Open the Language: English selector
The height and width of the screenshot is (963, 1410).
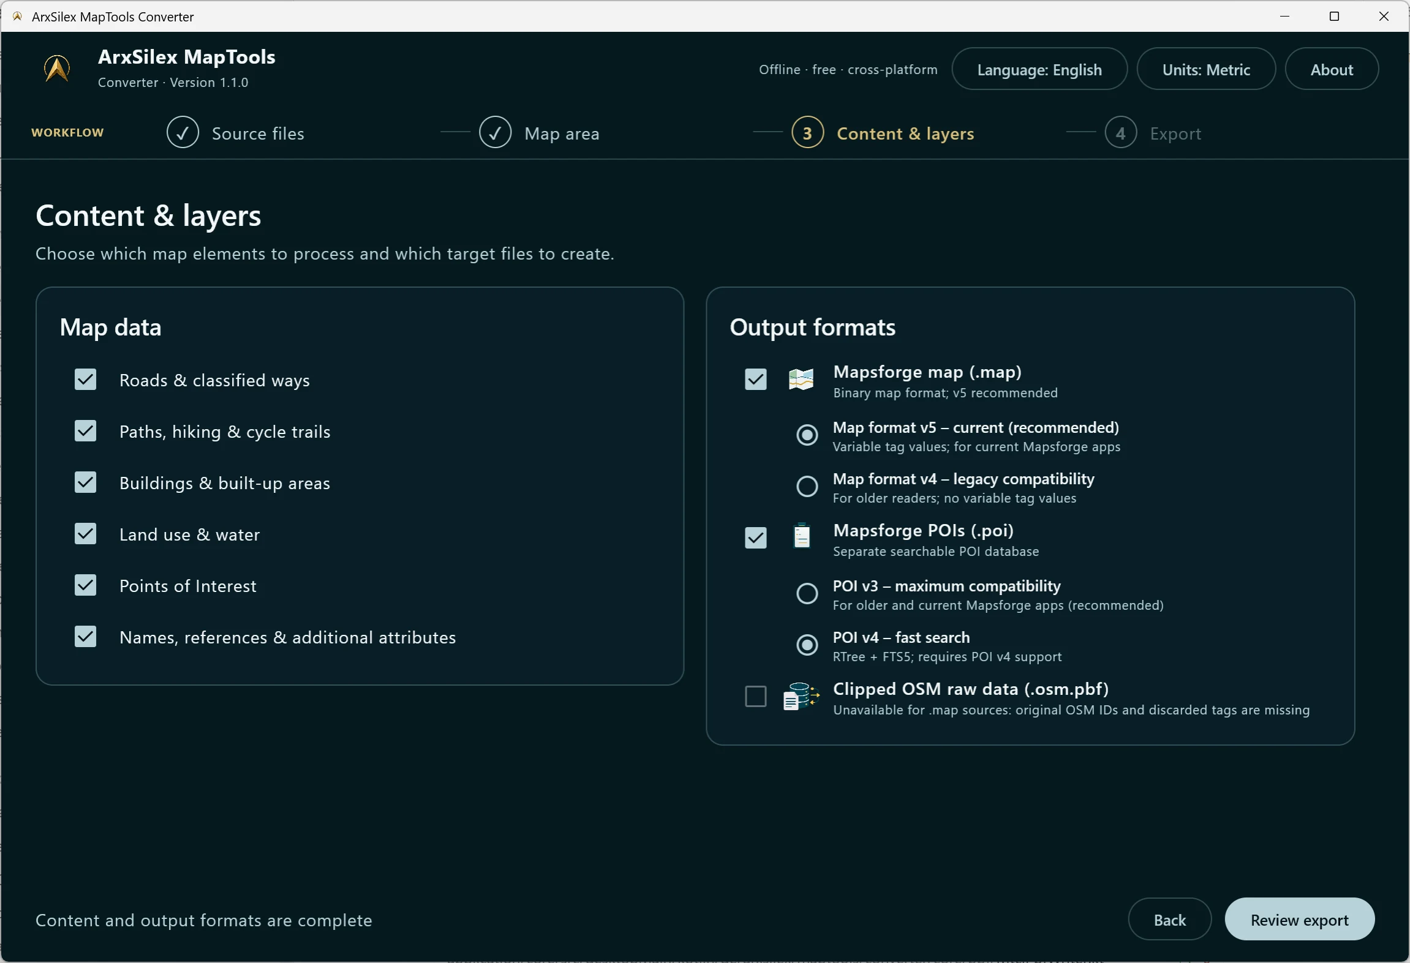[1039, 69]
